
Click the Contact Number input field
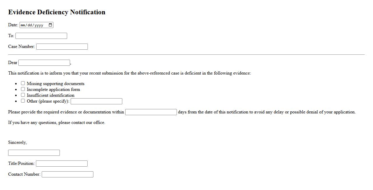[x=67, y=175]
